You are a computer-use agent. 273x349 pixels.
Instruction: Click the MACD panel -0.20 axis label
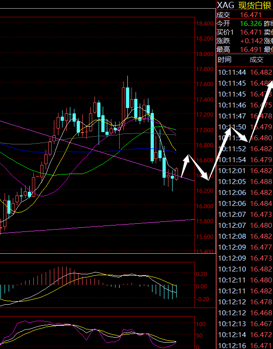pos(203,299)
